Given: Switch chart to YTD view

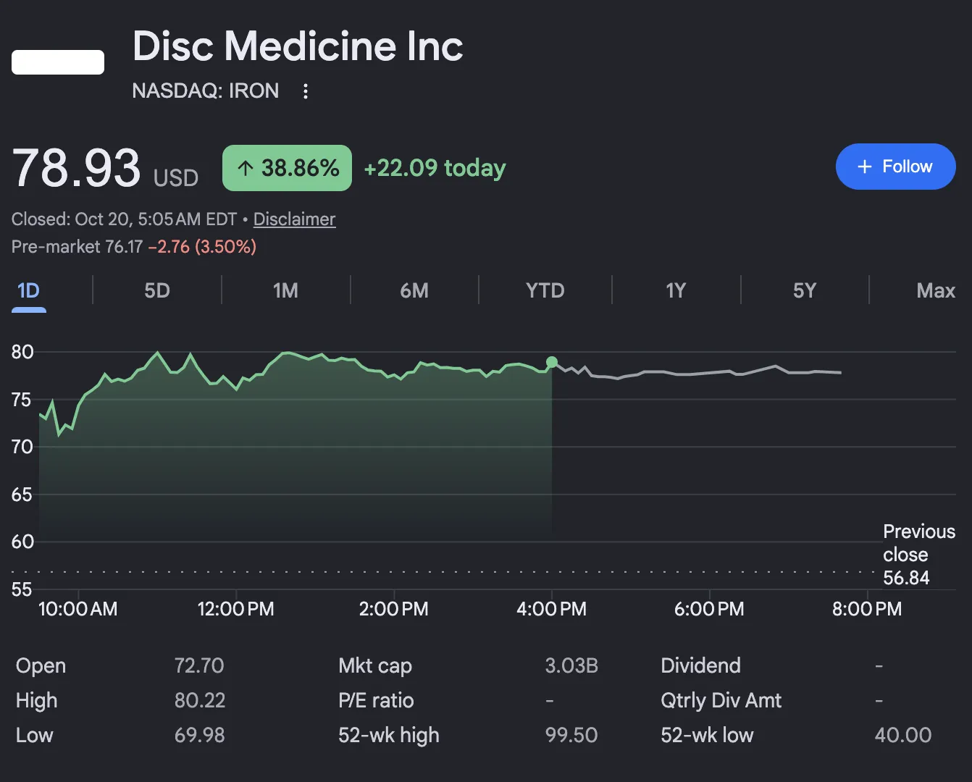Looking at the screenshot, I should pos(545,291).
